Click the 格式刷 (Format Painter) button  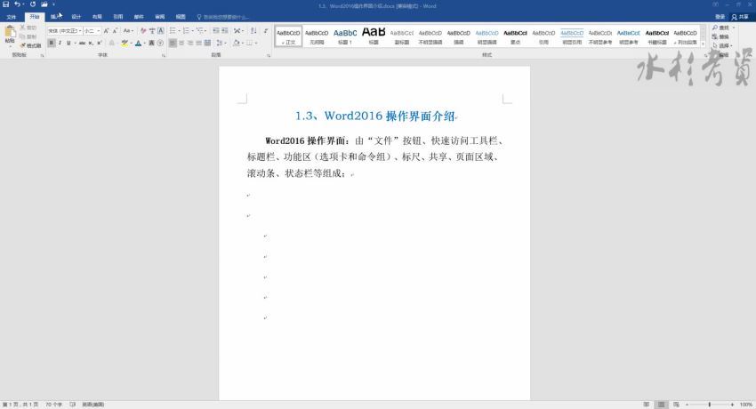pos(31,45)
